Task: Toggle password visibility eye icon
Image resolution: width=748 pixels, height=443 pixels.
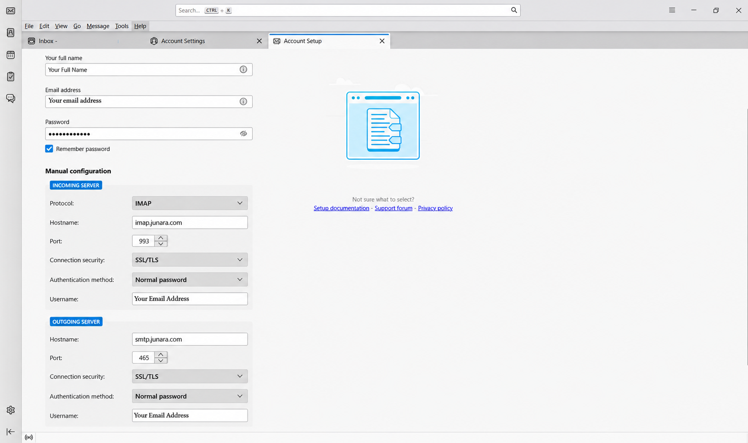Action: [243, 134]
